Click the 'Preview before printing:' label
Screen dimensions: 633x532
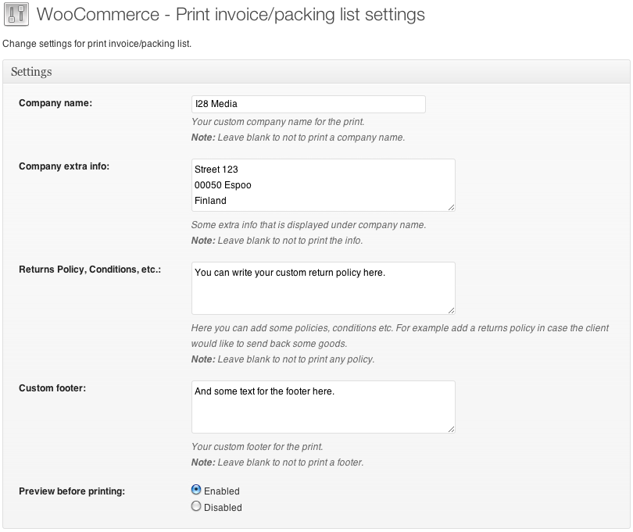click(72, 491)
